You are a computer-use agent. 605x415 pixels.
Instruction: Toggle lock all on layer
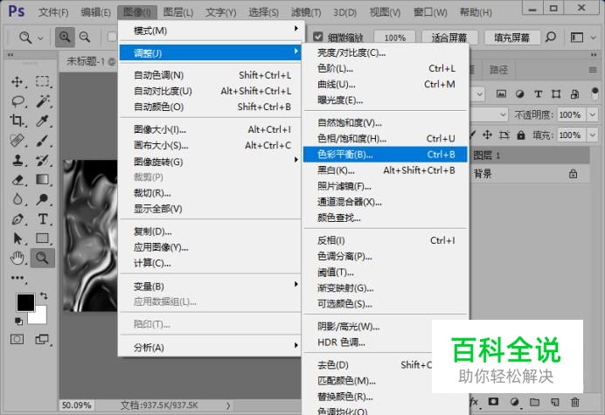tap(521, 135)
